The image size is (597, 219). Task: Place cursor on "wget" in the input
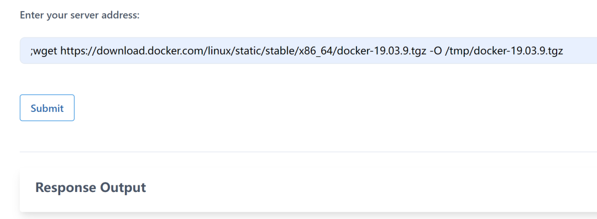(46, 51)
